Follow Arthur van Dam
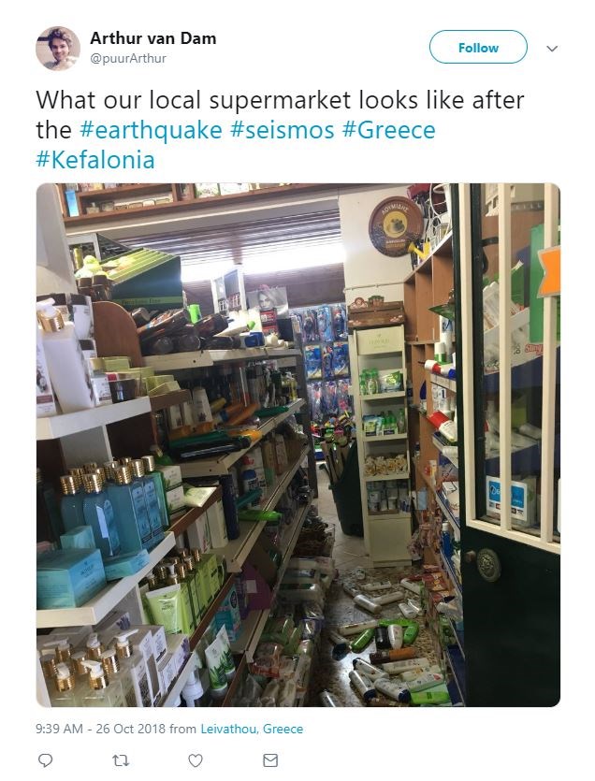595x781 pixels. click(x=478, y=48)
